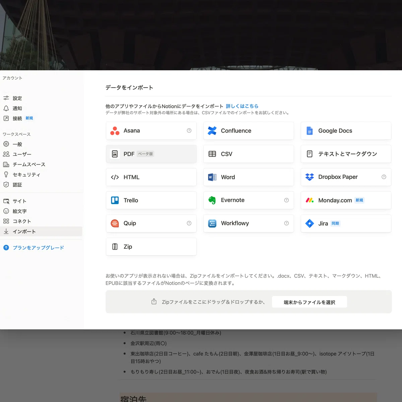402x402 pixels.
Task: Click the blue upgrade arrow icon
Action: pyautogui.click(x=6, y=248)
